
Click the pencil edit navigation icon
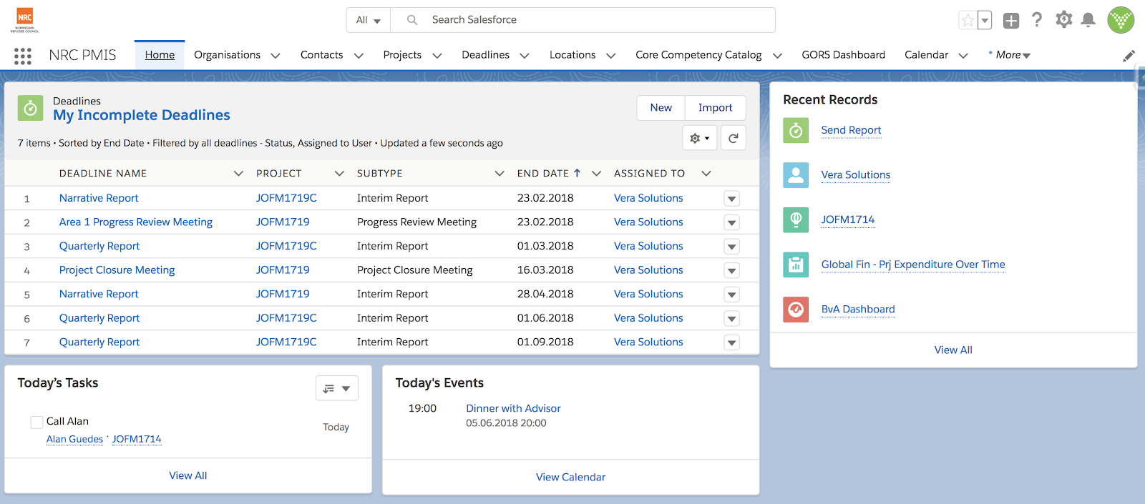[x=1129, y=56]
